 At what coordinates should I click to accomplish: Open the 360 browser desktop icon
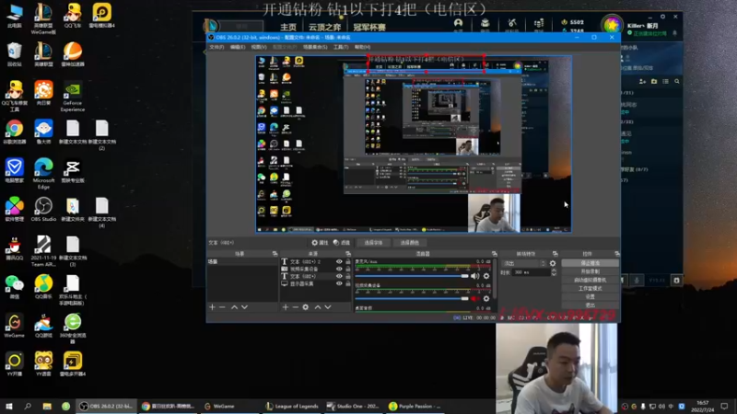[x=73, y=328]
